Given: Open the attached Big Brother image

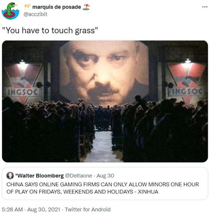Looking at the screenshot, I should (105, 101).
